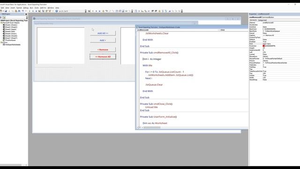Open the Debug menu
Viewport: 300px width, 169px height.
point(26,8)
